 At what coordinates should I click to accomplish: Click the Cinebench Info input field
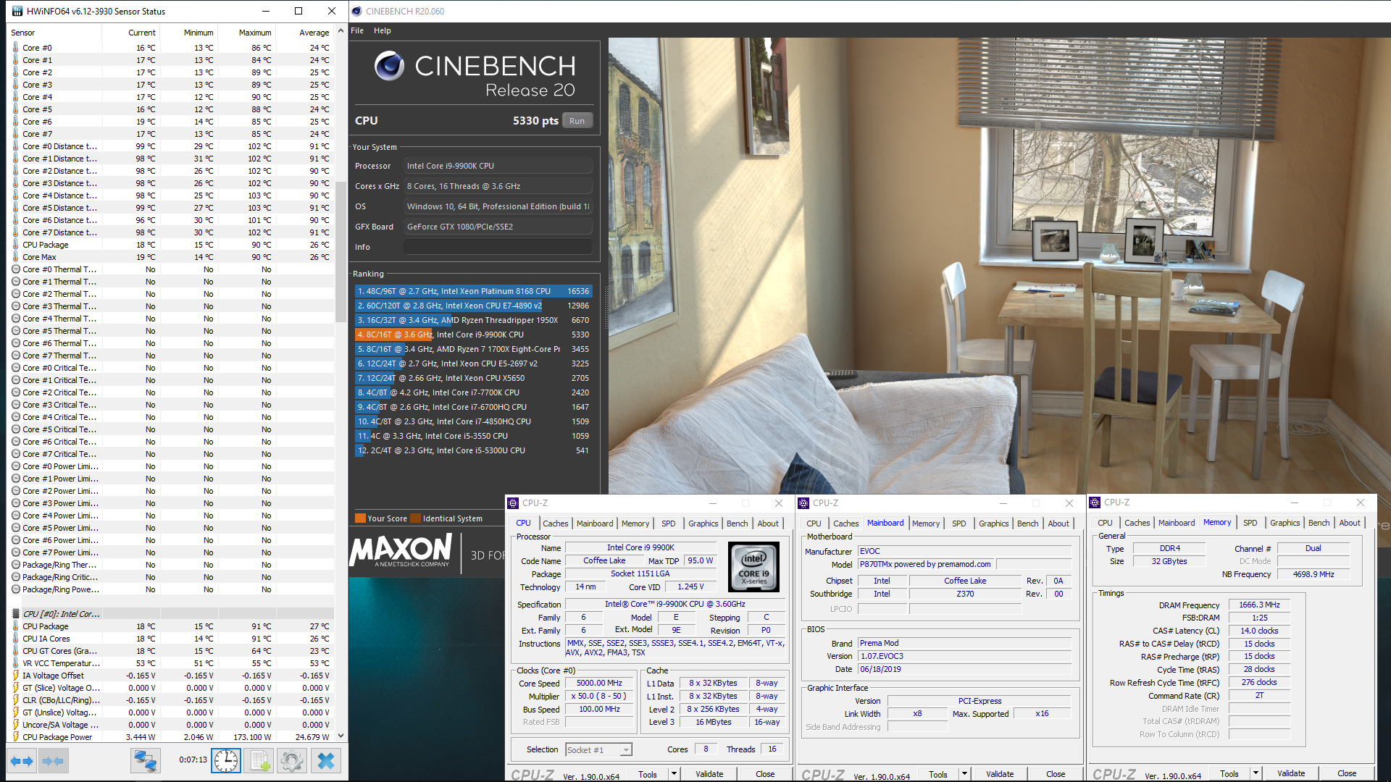[x=498, y=247]
